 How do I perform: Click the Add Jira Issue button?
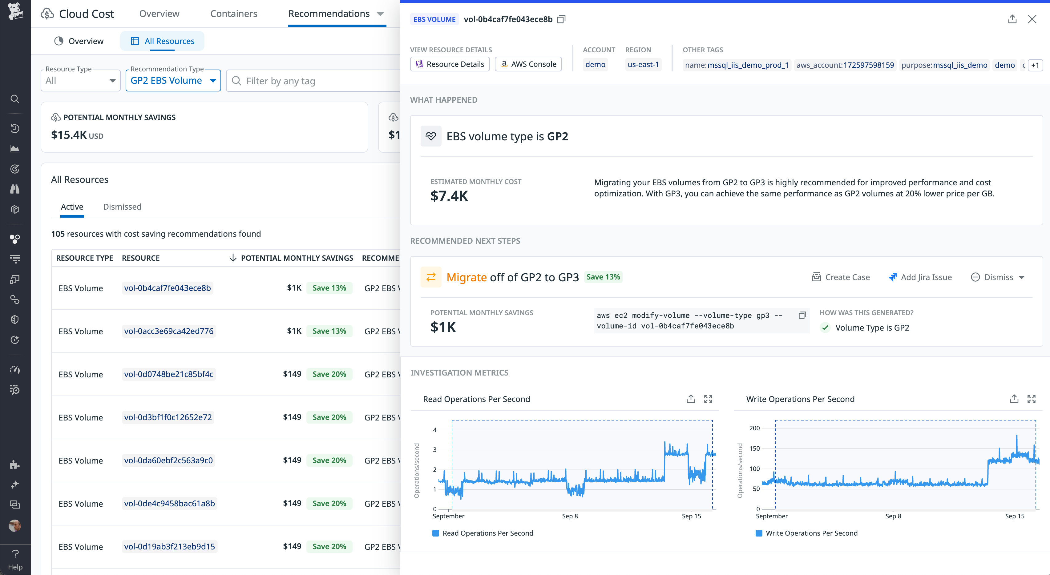point(920,277)
